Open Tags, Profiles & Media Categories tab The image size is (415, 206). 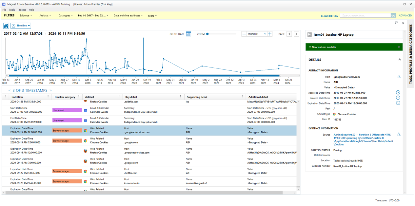[x=411, y=54]
